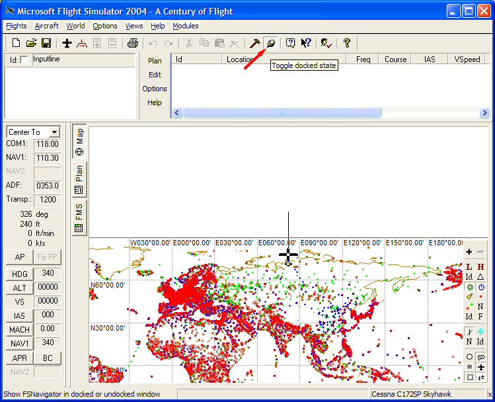This screenshot has height=402, width=495.
Task: Toggle the triangle intersections display
Action: (x=480, y=277)
